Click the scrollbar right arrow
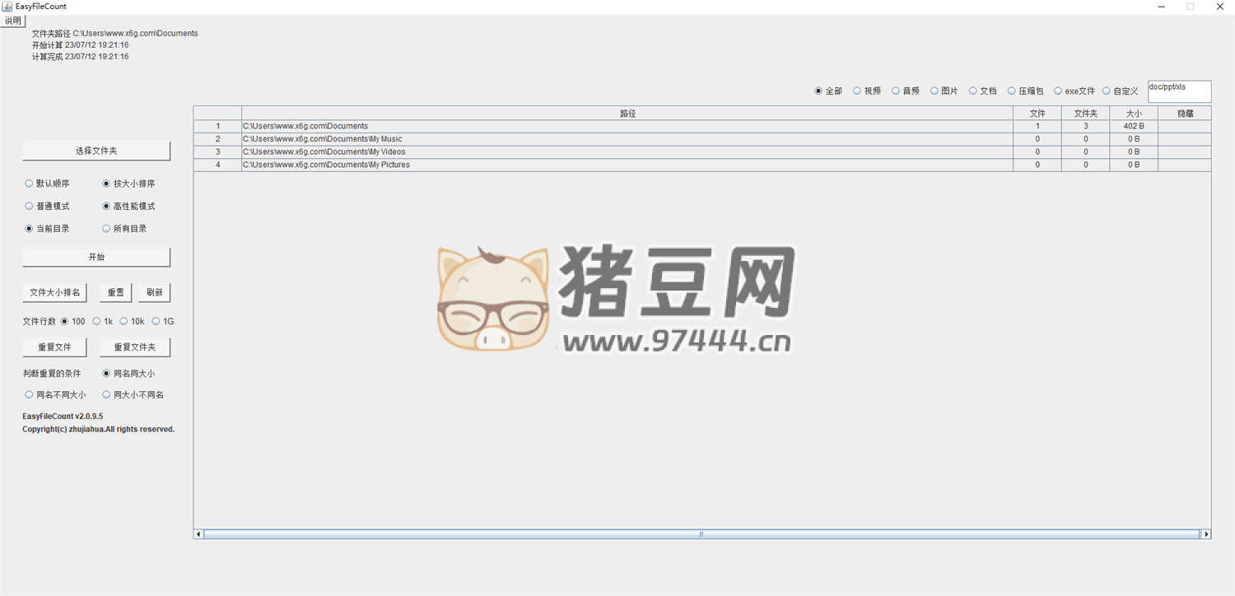 (1206, 534)
